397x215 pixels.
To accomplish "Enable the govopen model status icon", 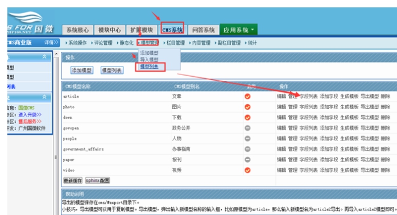I will (247, 128).
